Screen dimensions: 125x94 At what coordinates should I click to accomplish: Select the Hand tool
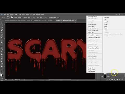[2, 66]
